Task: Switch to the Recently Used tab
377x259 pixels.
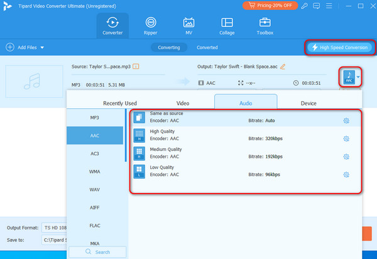Action: tap(120, 103)
